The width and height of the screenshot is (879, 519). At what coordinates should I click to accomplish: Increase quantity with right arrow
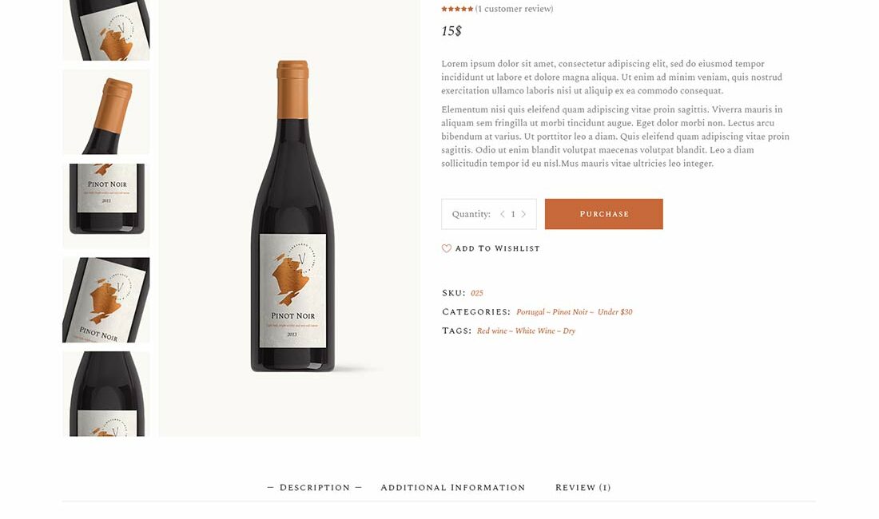523,214
